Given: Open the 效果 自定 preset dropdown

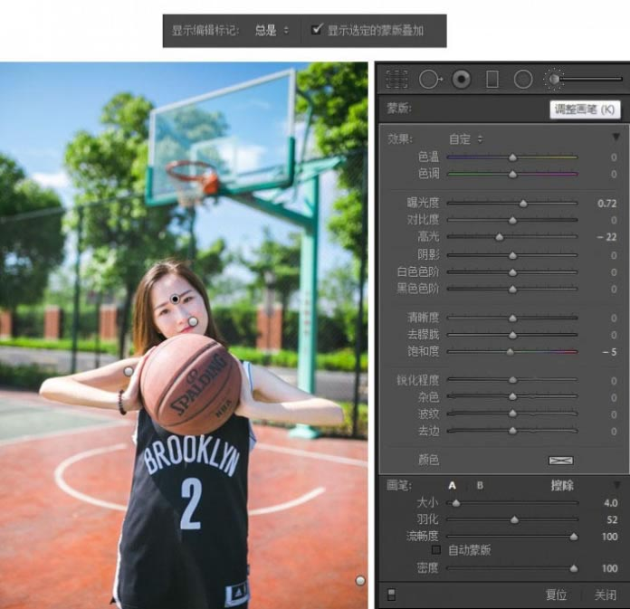Looking at the screenshot, I should 465,139.
